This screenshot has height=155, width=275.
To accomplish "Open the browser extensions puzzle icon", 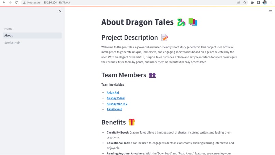I will point(252,3).
